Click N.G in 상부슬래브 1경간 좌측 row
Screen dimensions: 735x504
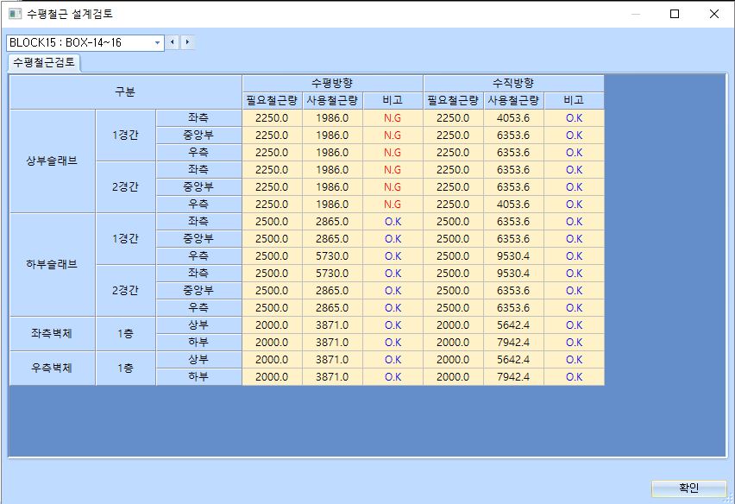[393, 118]
